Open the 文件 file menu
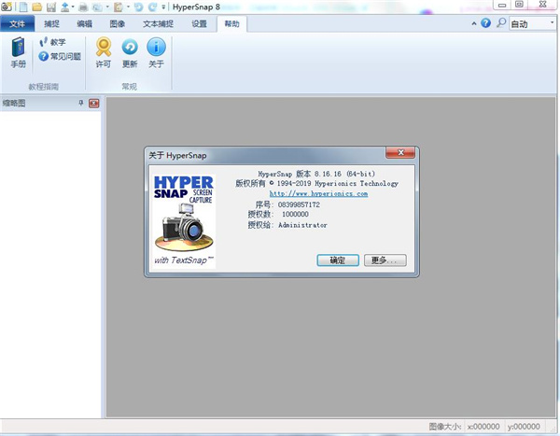 pyautogui.click(x=17, y=23)
